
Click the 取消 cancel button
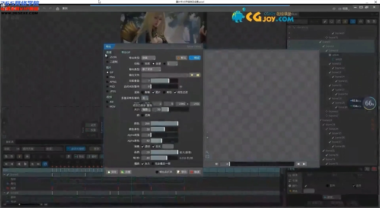[x=195, y=172]
